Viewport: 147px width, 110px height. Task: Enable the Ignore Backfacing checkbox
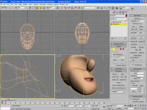pos(112,54)
